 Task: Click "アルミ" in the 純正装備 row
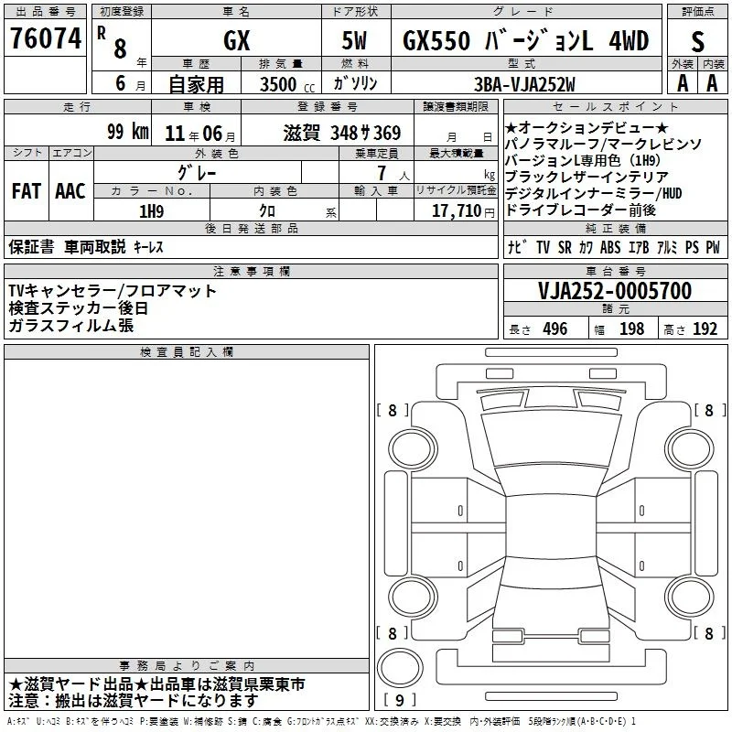667,247
